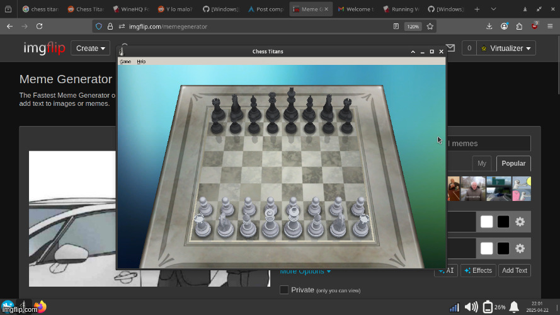560x315 pixels.
Task: Open Firefox tab overview icon
Action: click(8, 9)
